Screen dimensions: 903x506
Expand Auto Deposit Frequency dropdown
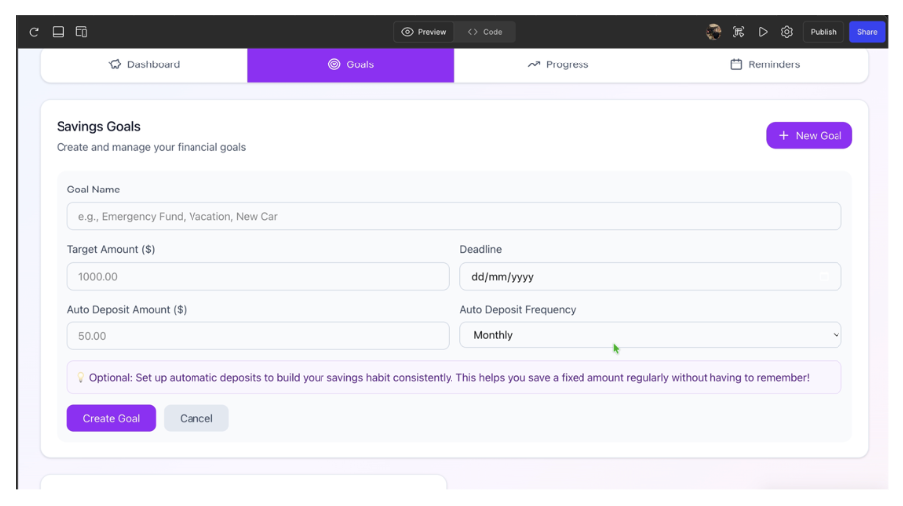[650, 335]
